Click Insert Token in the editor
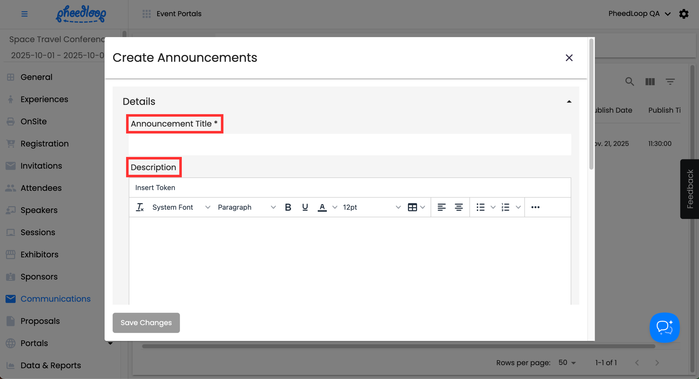This screenshot has height=379, width=699. pyautogui.click(x=155, y=187)
